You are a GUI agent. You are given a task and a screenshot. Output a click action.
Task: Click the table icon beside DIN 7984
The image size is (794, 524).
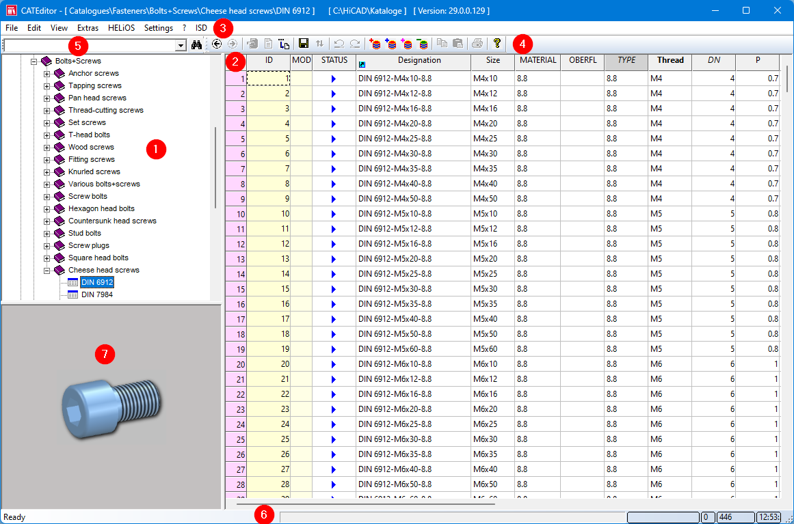pos(73,294)
